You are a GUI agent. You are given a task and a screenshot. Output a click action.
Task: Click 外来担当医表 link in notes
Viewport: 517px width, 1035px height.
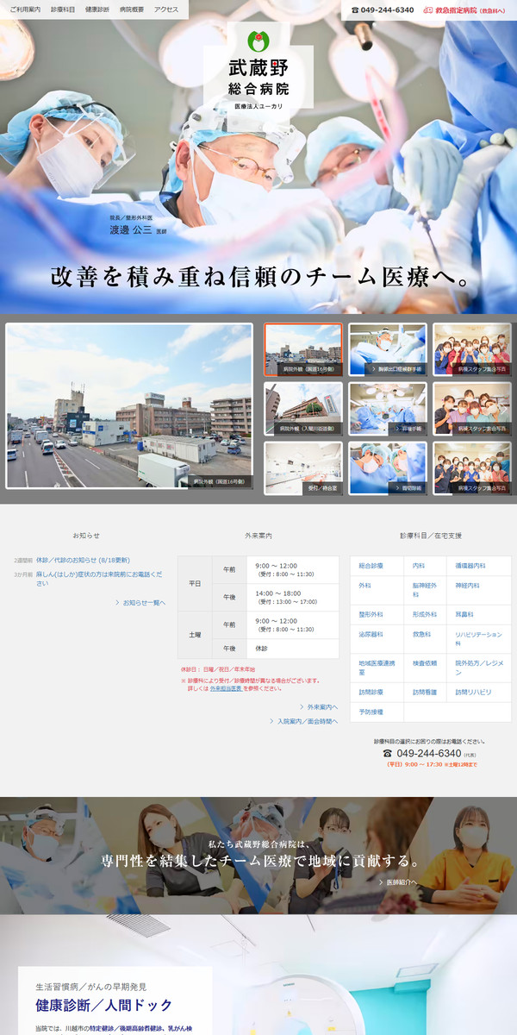point(226,688)
